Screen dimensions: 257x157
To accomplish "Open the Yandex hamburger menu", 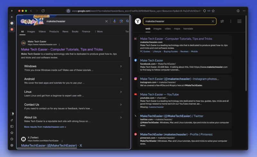I will 239,21.
